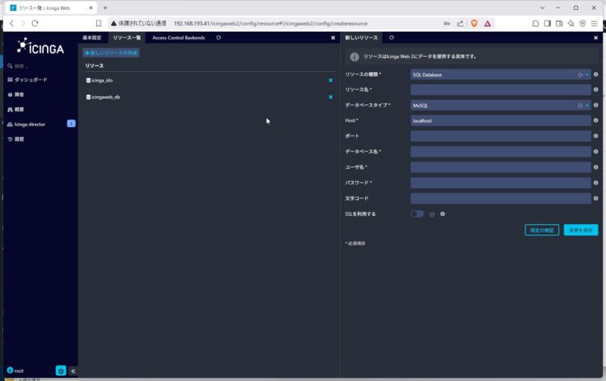Screen dimensions: 606x381
Task: Click info icon beside ユーザ名 field
Action: tap(595, 167)
